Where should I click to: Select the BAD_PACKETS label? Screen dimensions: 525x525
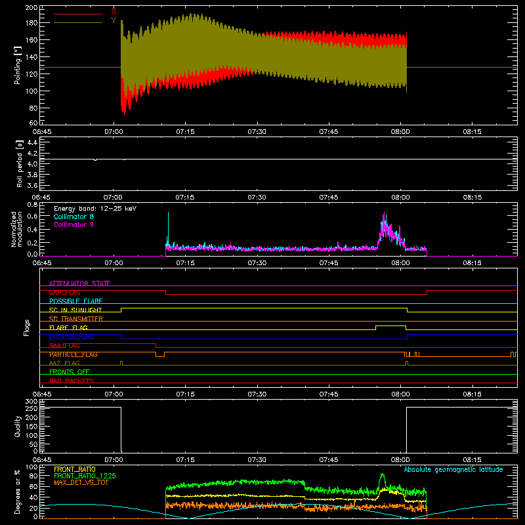[x=72, y=381]
